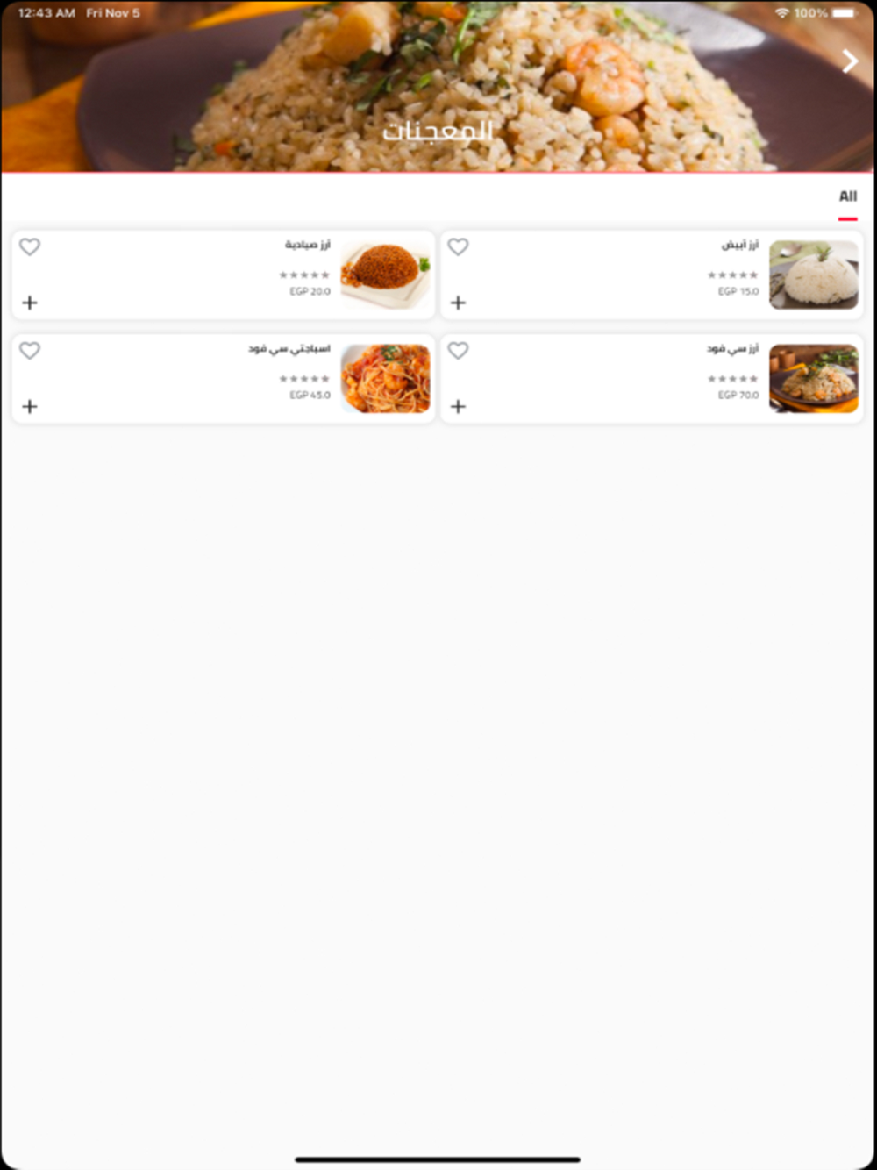Go back using the white chevron arrow
Screen dimensions: 877x1170
850,61
